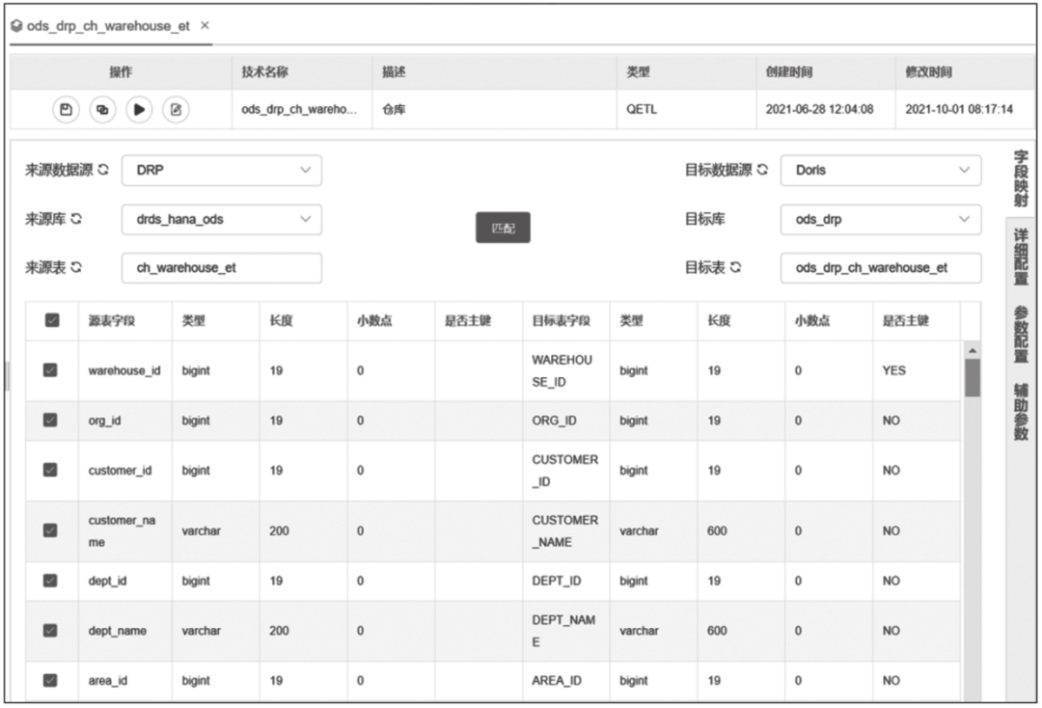The height and width of the screenshot is (708, 1042).
Task: Click the table scrollbar up arrow
Action: (x=973, y=350)
